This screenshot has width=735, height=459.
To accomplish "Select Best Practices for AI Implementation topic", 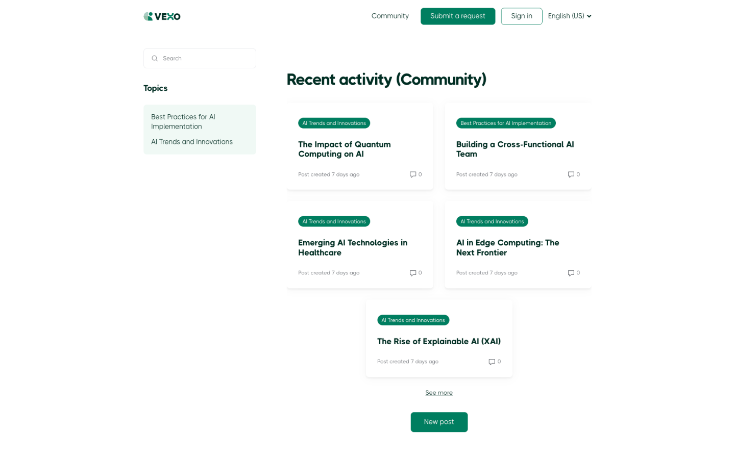I will pos(183,121).
